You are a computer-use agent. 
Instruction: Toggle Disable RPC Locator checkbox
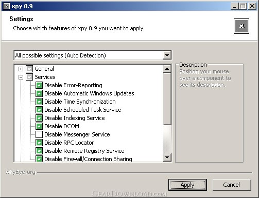(39, 143)
